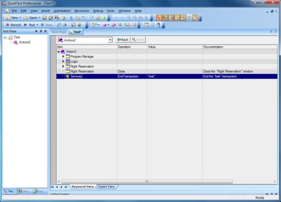Open the File menu
The height and width of the screenshot is (202, 281).
click(x=14, y=11)
